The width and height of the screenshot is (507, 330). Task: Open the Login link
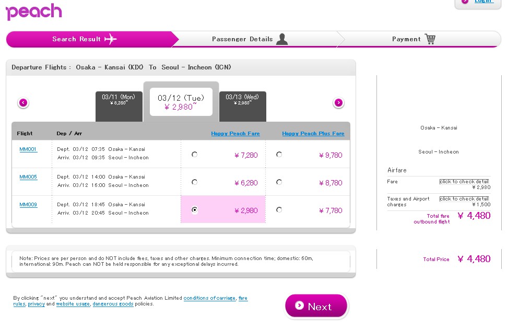[x=483, y=2]
